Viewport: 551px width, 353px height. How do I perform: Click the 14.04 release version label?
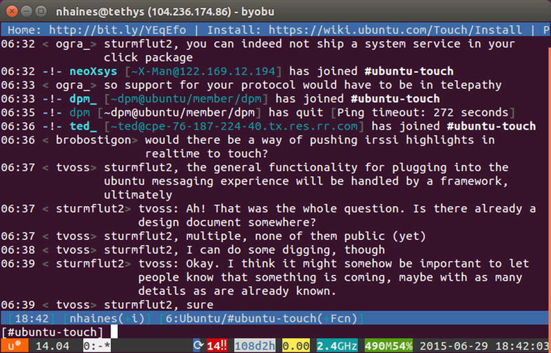coord(52,346)
